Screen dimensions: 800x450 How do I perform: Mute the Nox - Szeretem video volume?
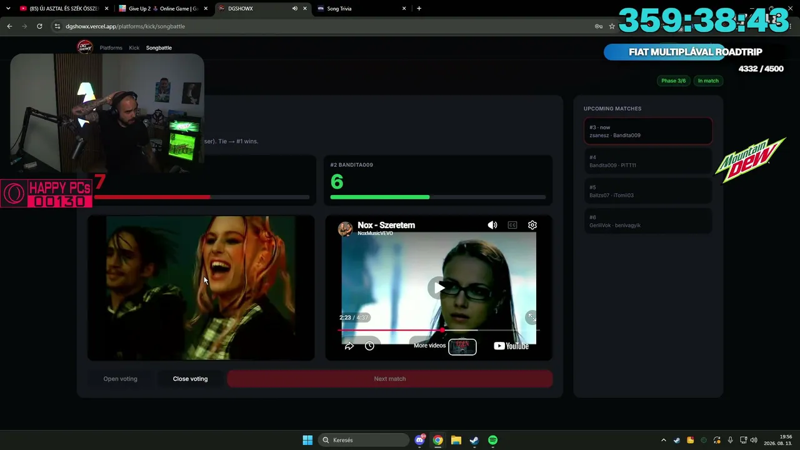tap(492, 225)
